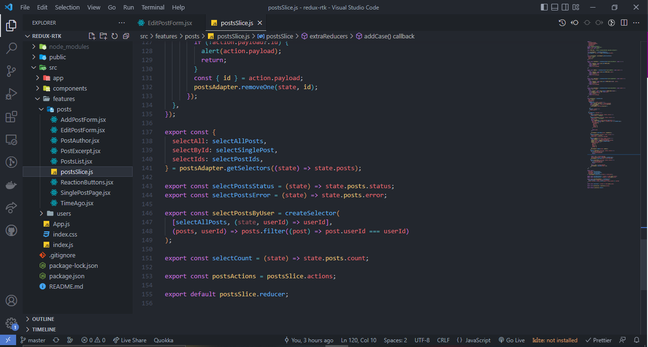This screenshot has height=347, width=648.
Task: Click Ln 120, Col 10 position indicator
Action: (359, 341)
